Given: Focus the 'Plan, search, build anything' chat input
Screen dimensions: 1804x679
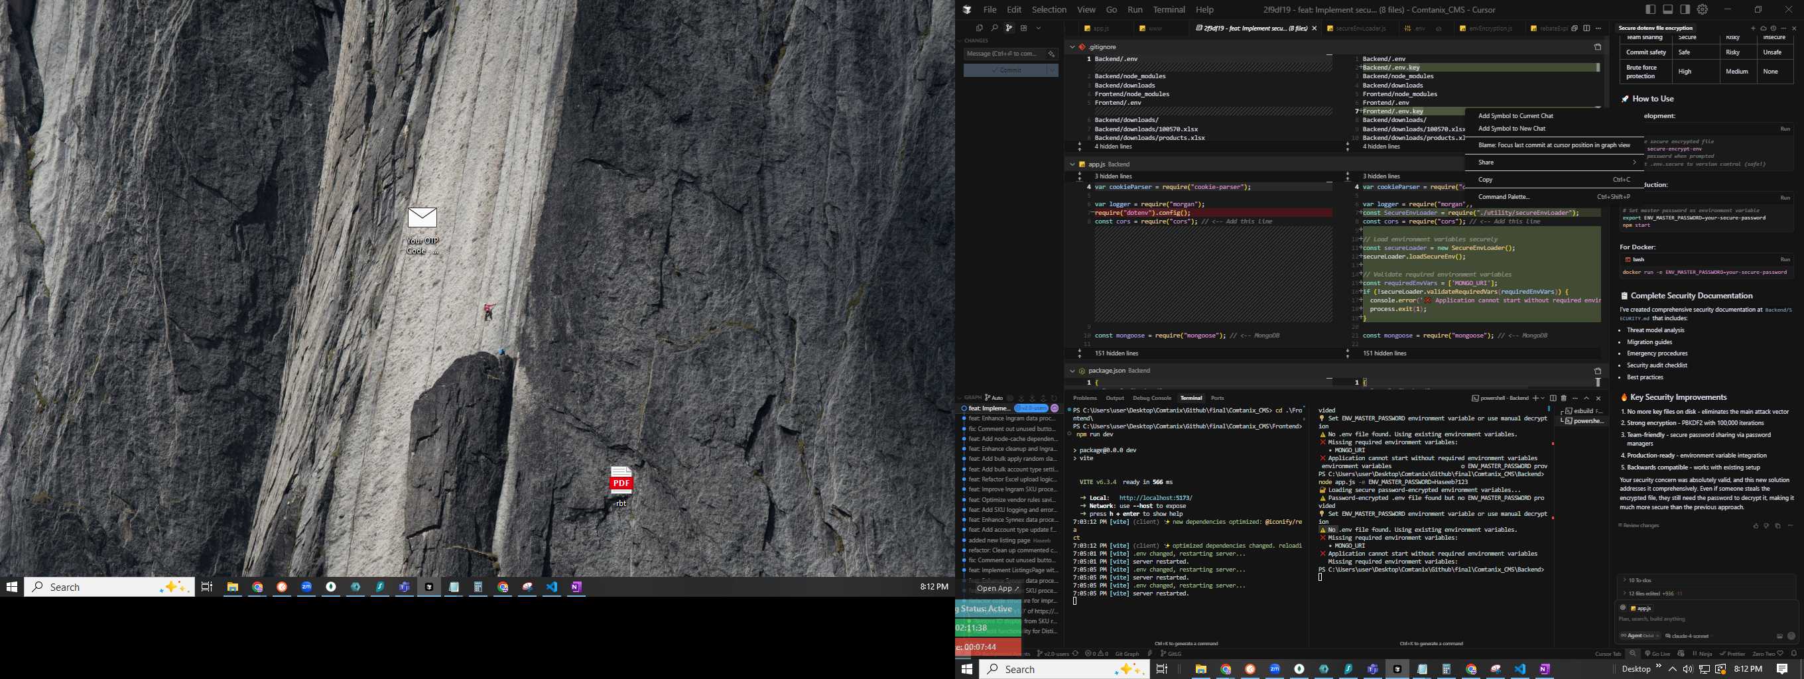Looking at the screenshot, I should click(1704, 619).
